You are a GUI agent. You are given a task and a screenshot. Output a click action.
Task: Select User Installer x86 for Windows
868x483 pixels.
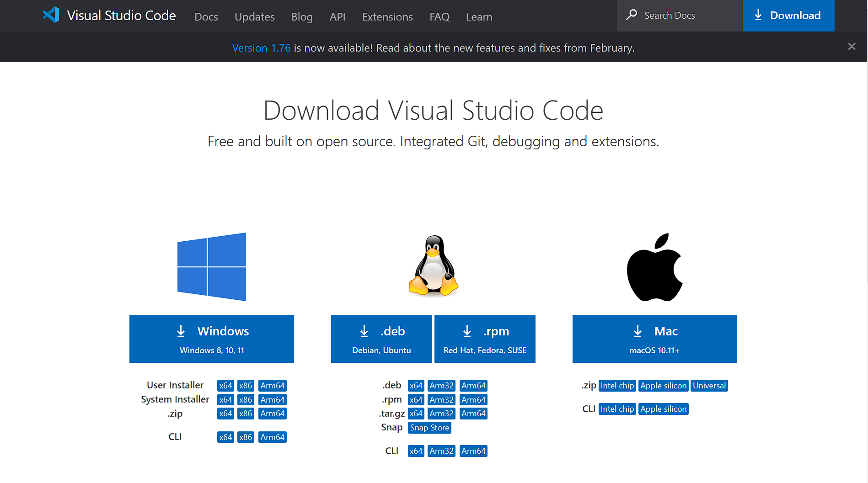246,386
